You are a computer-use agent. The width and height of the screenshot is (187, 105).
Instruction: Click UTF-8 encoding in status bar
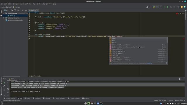[164, 101]
